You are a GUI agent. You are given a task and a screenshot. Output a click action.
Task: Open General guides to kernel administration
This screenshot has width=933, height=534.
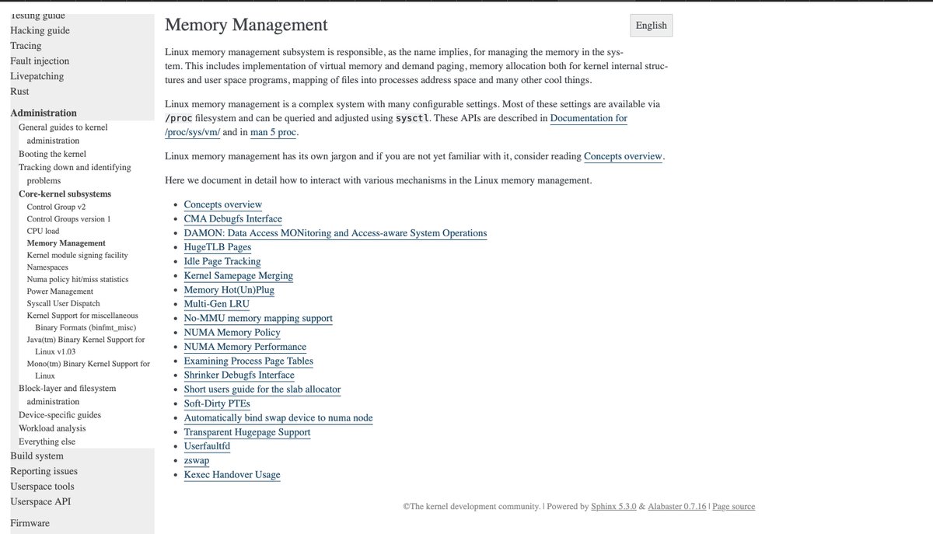63,134
